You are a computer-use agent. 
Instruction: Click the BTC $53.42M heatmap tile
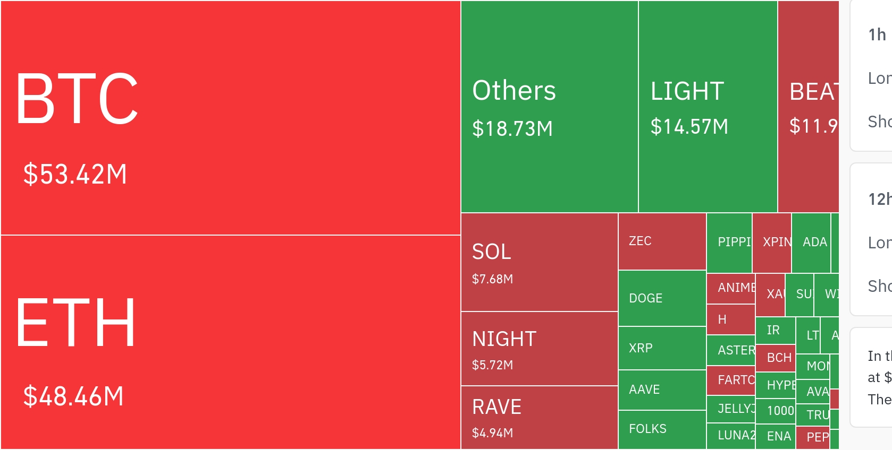[230, 117]
